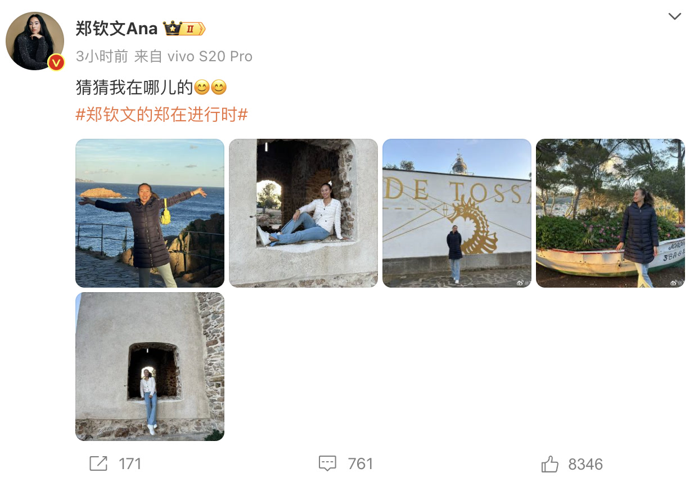Click the repost share icon
Viewport: 694px width, 482px height.
coord(98,463)
